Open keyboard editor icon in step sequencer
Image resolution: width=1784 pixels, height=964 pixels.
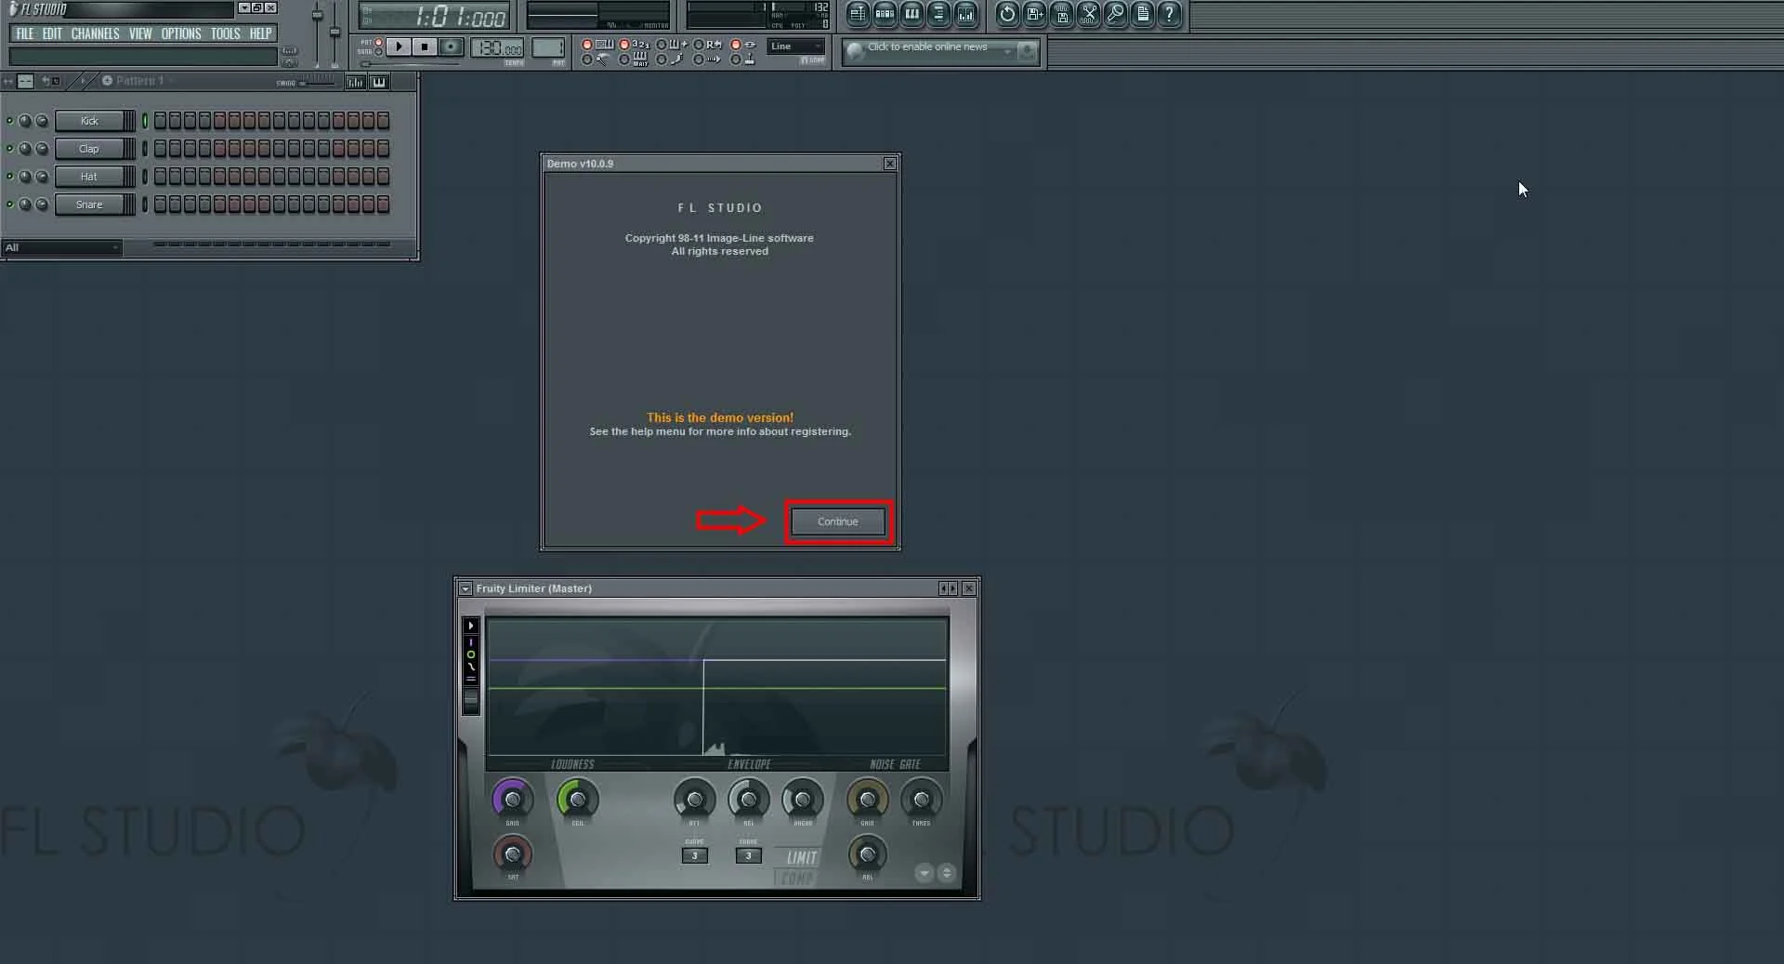coord(379,82)
